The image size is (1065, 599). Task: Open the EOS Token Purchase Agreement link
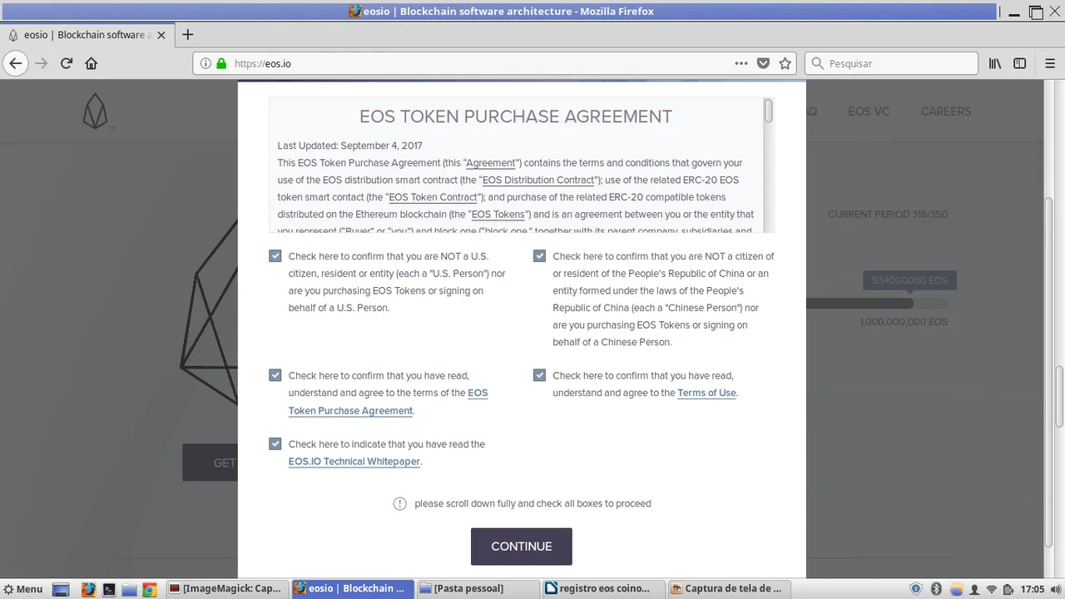388,402
